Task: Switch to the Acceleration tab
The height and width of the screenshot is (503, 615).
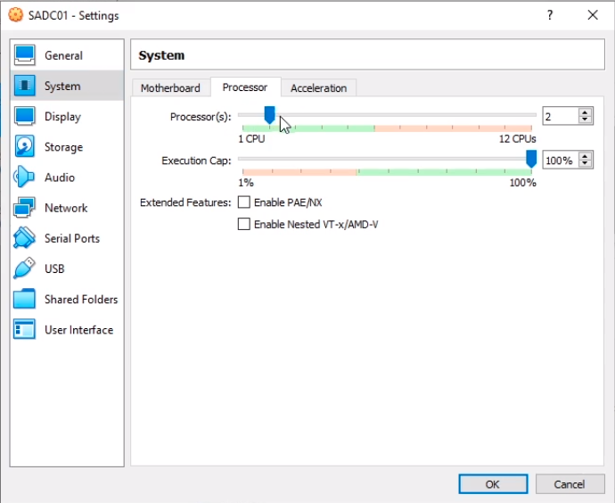Action: click(318, 88)
